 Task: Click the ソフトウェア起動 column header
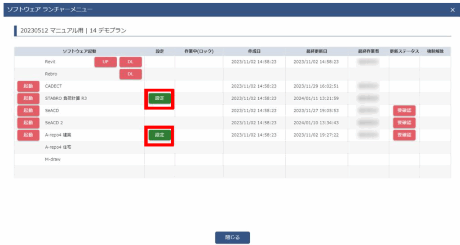click(79, 51)
